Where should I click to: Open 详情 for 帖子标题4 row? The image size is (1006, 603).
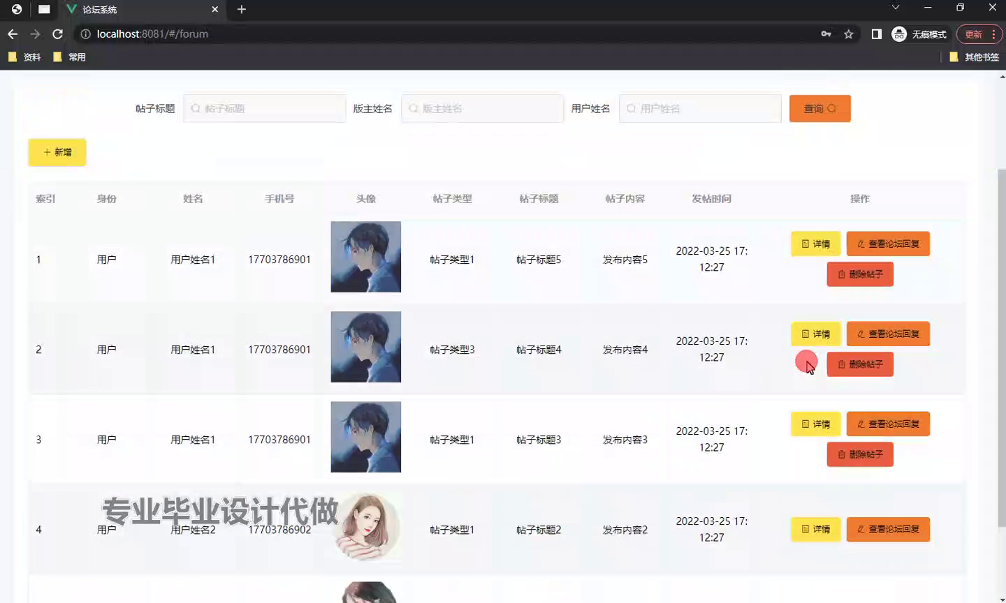pos(815,334)
